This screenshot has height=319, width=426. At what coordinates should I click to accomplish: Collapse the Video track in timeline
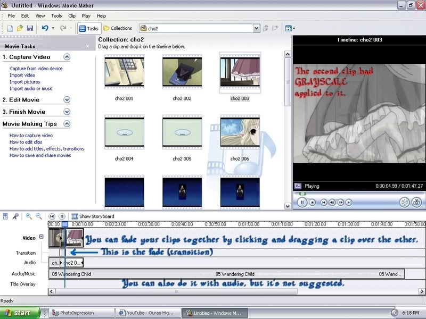42,237
